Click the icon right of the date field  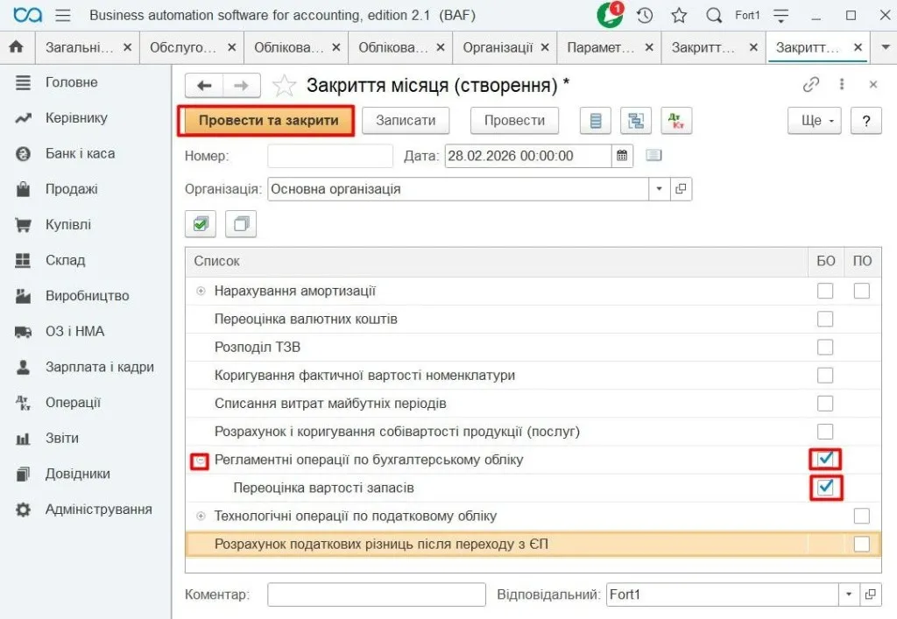click(653, 156)
